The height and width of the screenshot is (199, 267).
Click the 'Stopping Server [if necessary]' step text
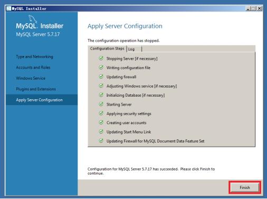(132, 59)
